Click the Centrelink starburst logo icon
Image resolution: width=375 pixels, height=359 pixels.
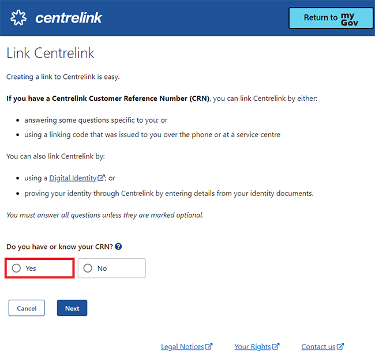click(x=18, y=18)
